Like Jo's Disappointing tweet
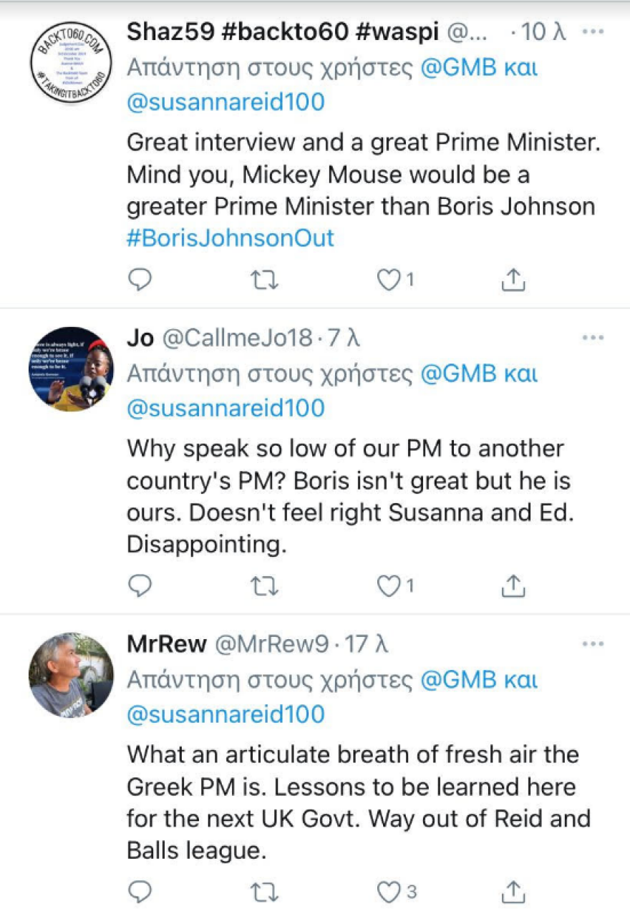The width and height of the screenshot is (630, 909). 389,586
